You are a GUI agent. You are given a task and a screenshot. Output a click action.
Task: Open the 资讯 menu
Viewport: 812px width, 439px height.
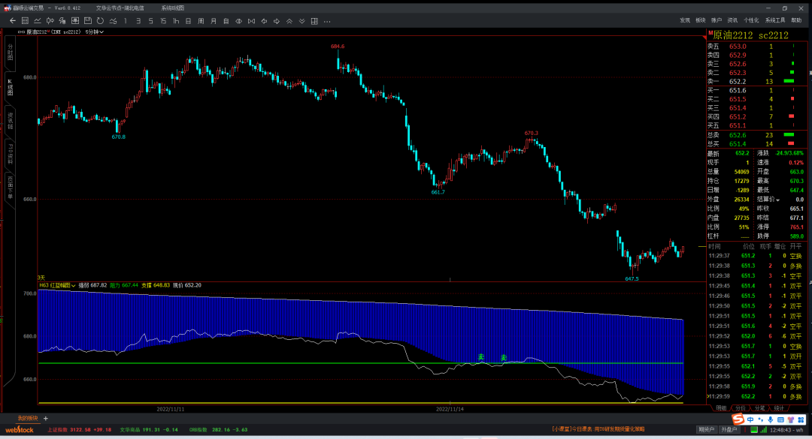(x=732, y=21)
